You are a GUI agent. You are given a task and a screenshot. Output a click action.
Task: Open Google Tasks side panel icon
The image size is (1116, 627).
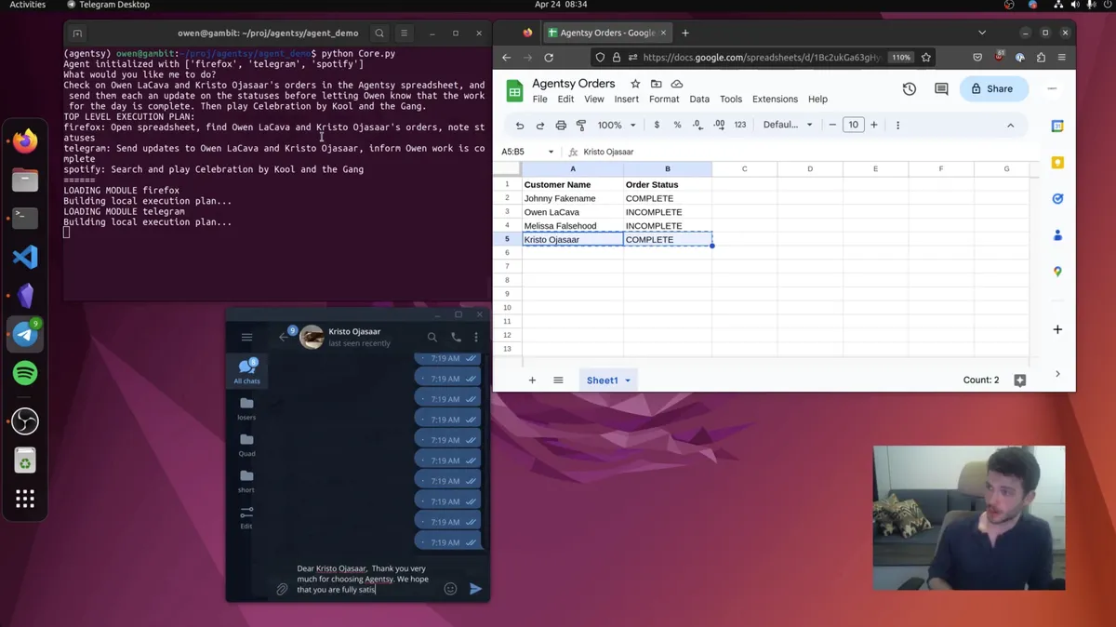click(1057, 199)
